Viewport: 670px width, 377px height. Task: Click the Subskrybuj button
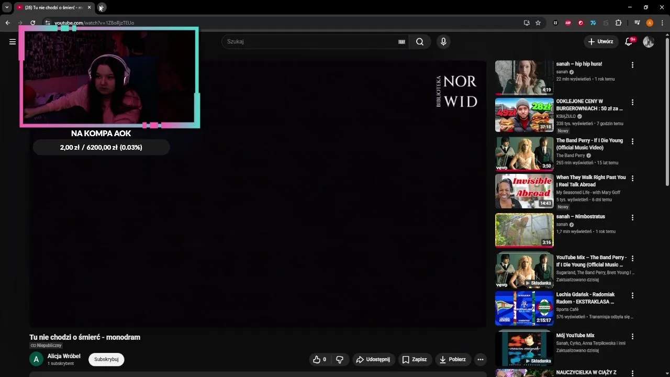[106, 359]
